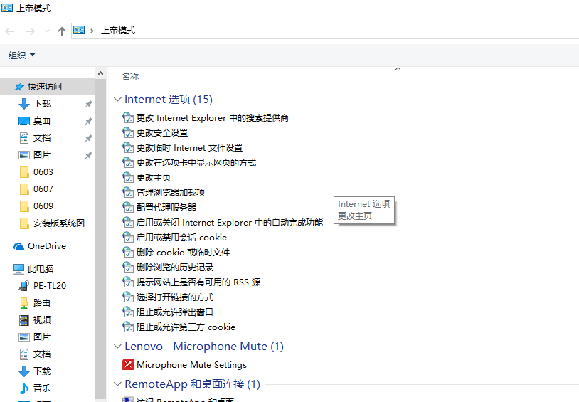Viewport: 579px width, 402px height.
Task: Click icon beside 提示网站上是否有可用的 RSS 源
Action: click(128, 282)
